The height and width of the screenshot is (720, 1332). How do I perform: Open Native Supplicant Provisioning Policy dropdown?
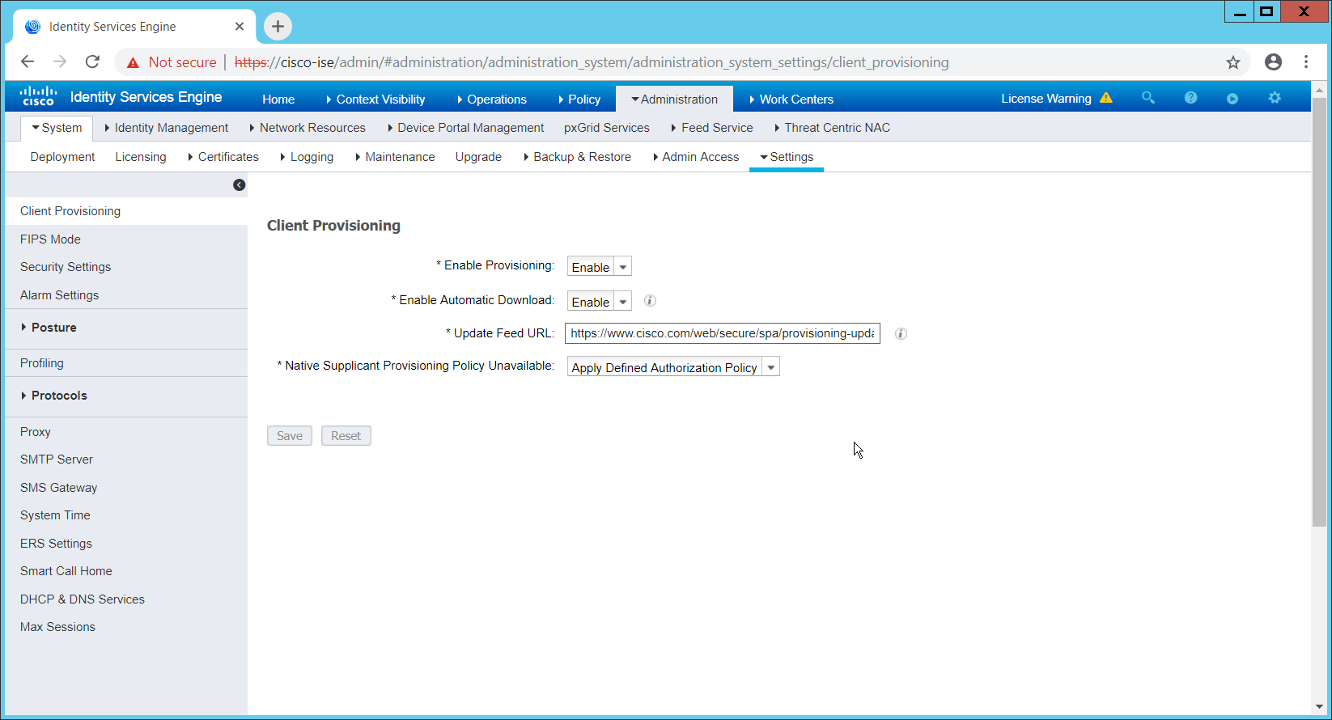[672, 367]
